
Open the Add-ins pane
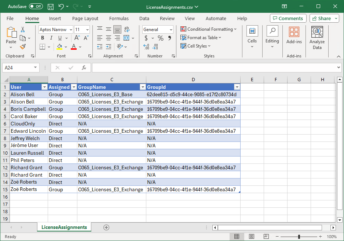[x=294, y=35]
